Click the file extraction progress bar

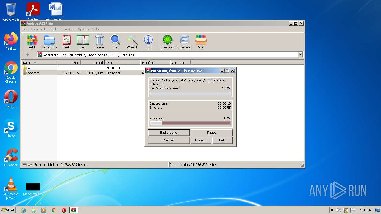coord(190,94)
